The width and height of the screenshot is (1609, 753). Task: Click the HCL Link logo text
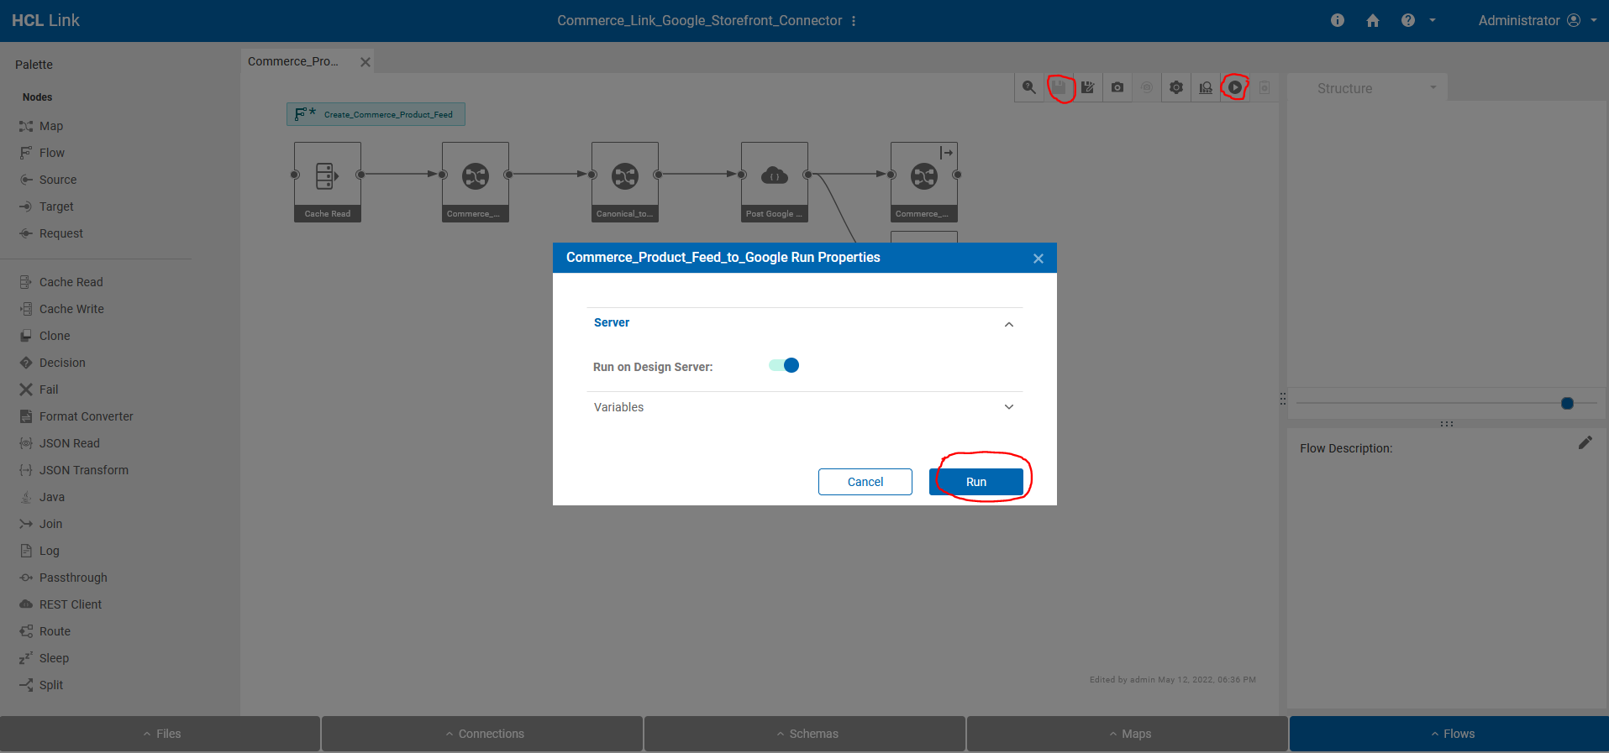[45, 20]
